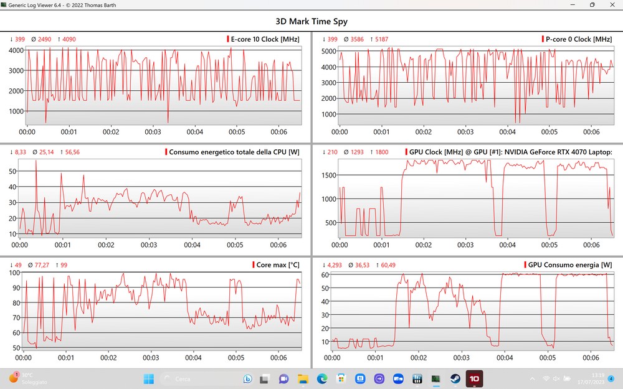This screenshot has width=623, height=389.
Task: Open the Microsoft Store taskbar icon
Action: [x=341, y=379]
